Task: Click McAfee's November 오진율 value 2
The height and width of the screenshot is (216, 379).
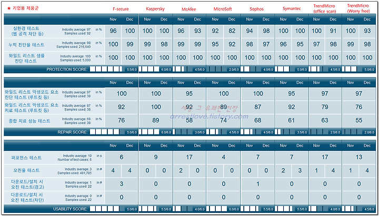Action: click(x=181, y=171)
